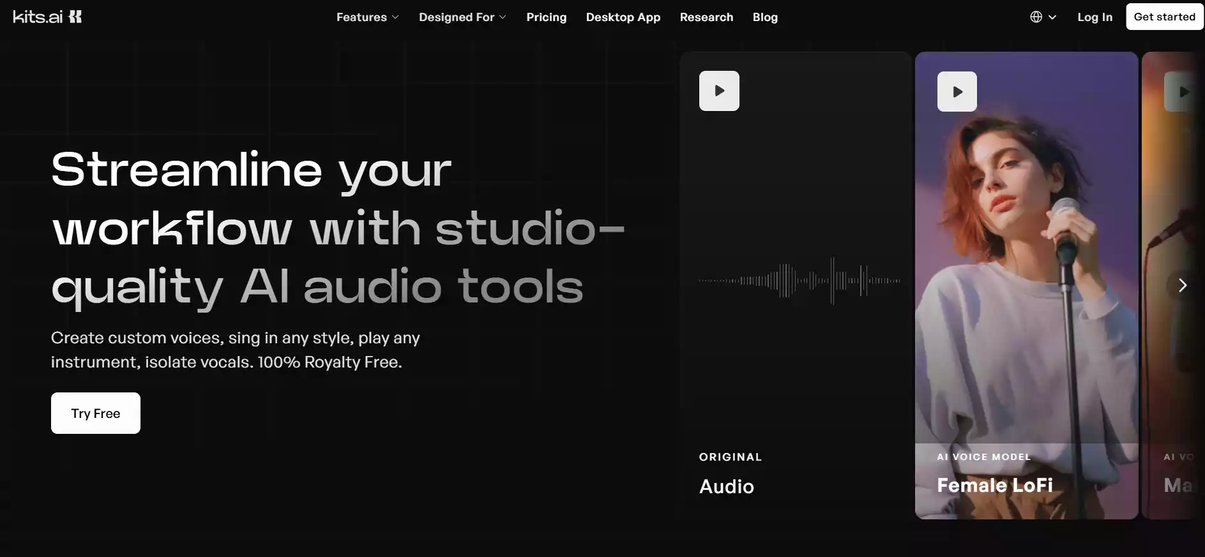Play the Female LoFi voice model
This screenshot has width=1205, height=557.
point(957,92)
